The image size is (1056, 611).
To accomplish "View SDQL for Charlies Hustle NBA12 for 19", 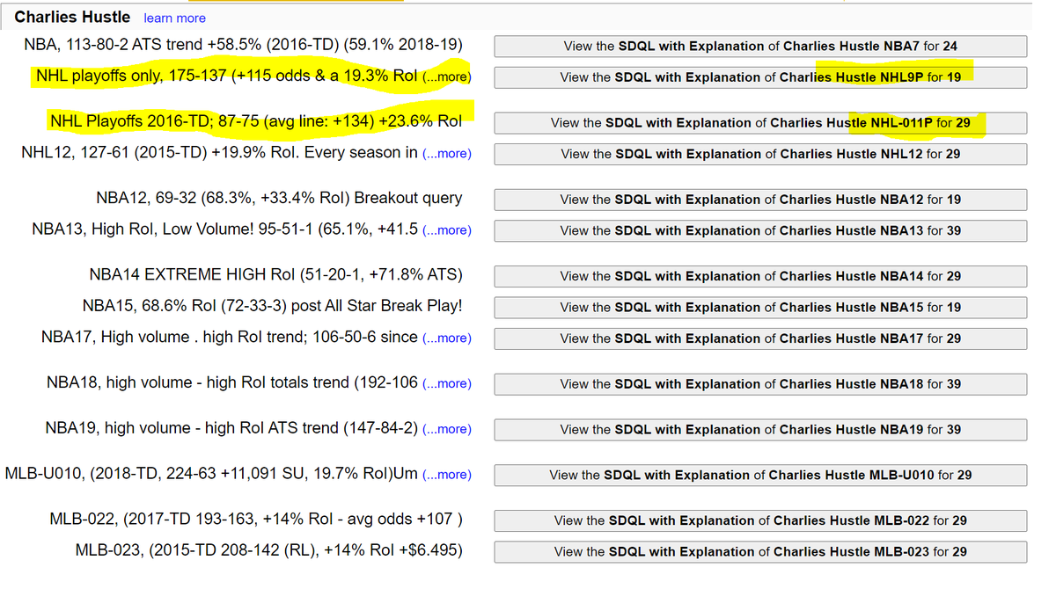I will (x=760, y=200).
